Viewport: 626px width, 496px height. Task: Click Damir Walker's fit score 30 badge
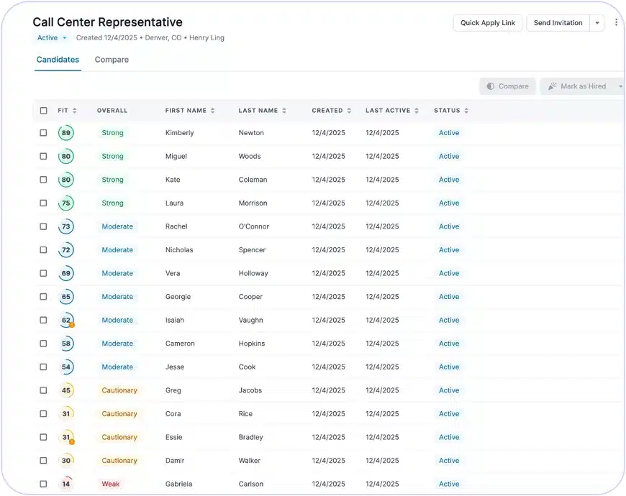(x=66, y=461)
